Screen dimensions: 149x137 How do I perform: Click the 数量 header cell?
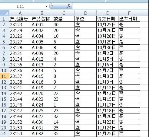pyautogui.click(x=64, y=19)
